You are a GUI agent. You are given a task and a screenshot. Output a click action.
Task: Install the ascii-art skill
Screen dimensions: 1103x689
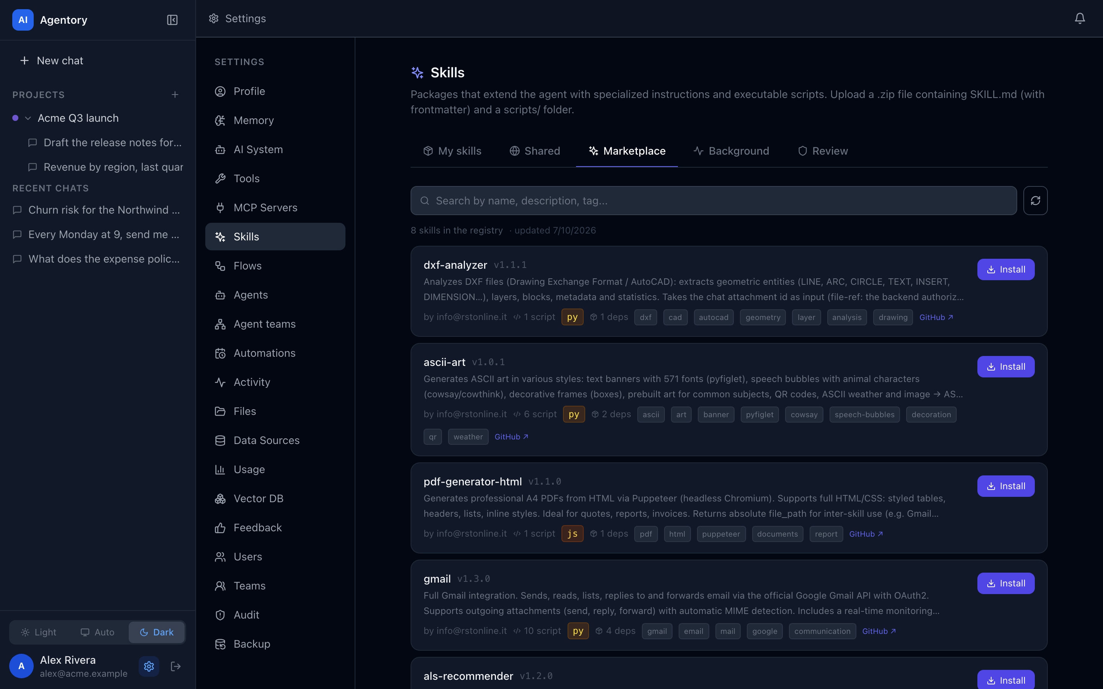point(1005,366)
